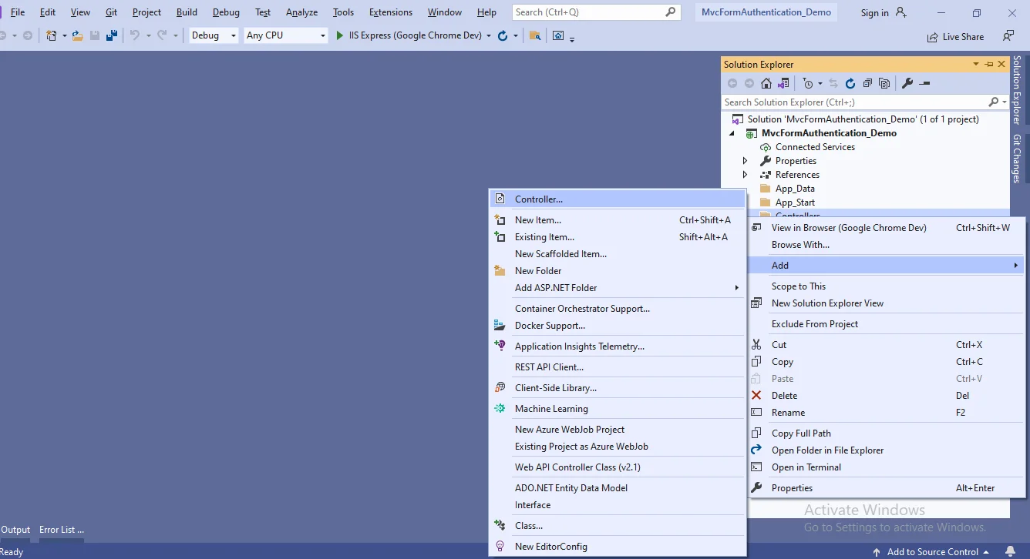Choose Controller... from the Add submenu
The width and height of the screenshot is (1030, 559).
click(618, 199)
